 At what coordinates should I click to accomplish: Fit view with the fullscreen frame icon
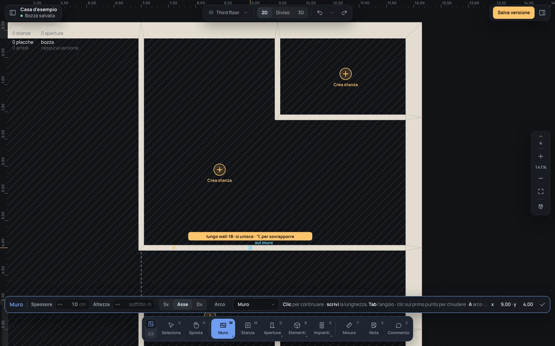point(541,191)
